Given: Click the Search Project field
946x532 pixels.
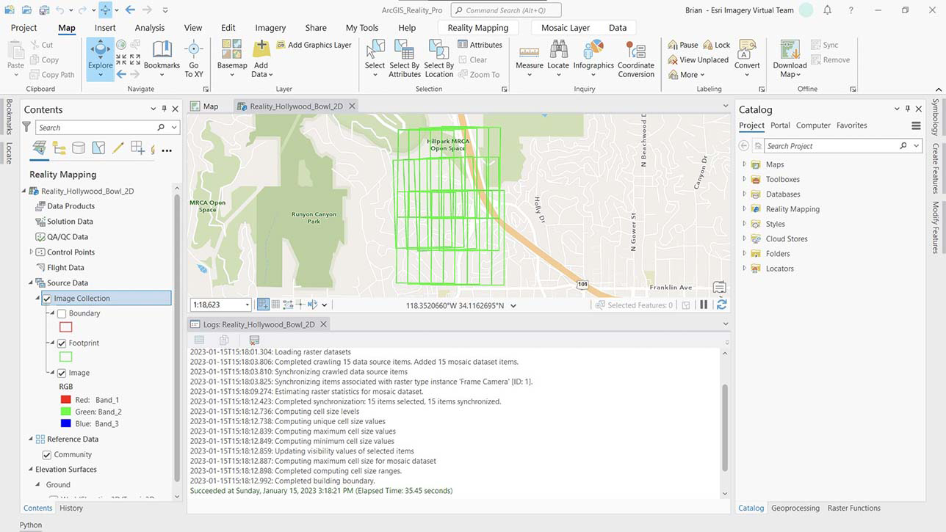Looking at the screenshot, I should tap(843, 146).
